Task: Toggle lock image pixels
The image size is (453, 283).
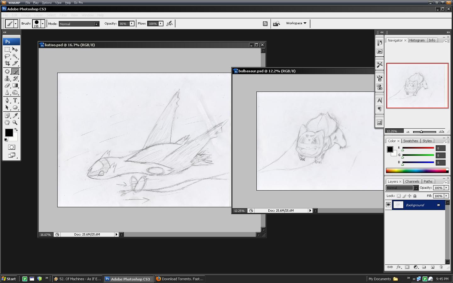Action: pyautogui.click(x=404, y=196)
